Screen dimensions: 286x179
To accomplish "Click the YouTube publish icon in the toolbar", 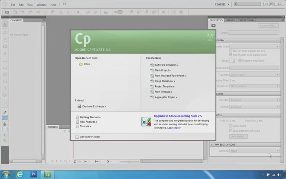I will [118, 12].
